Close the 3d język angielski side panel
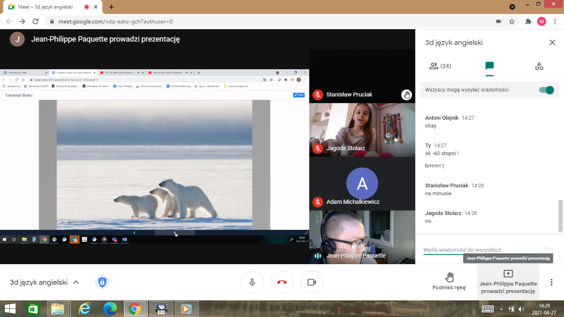Viewport: 564px width, 317px height. tap(552, 43)
